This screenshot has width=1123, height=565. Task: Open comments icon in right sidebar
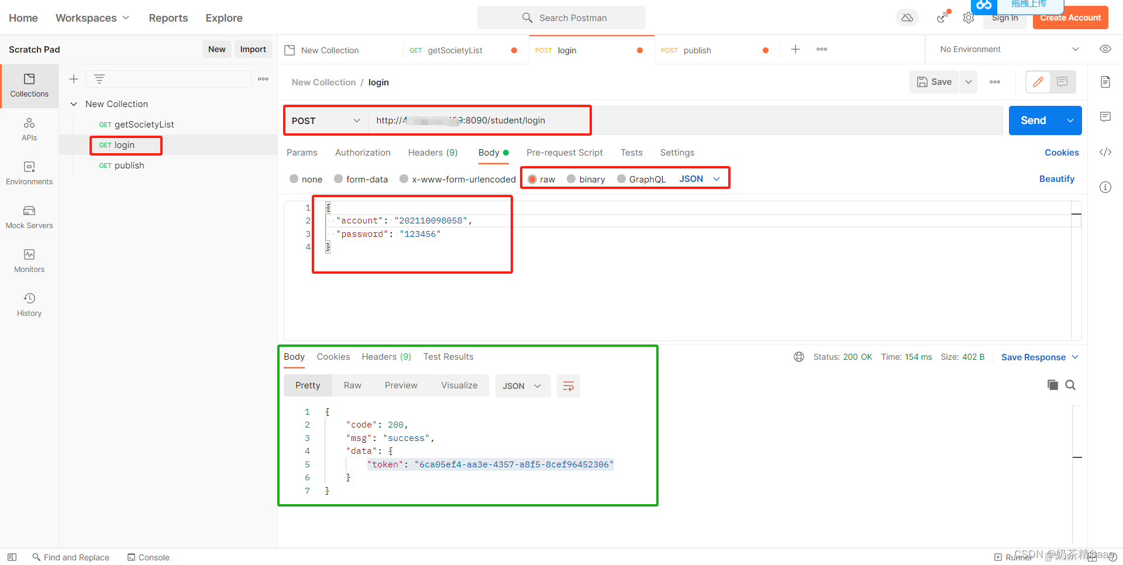1105,117
